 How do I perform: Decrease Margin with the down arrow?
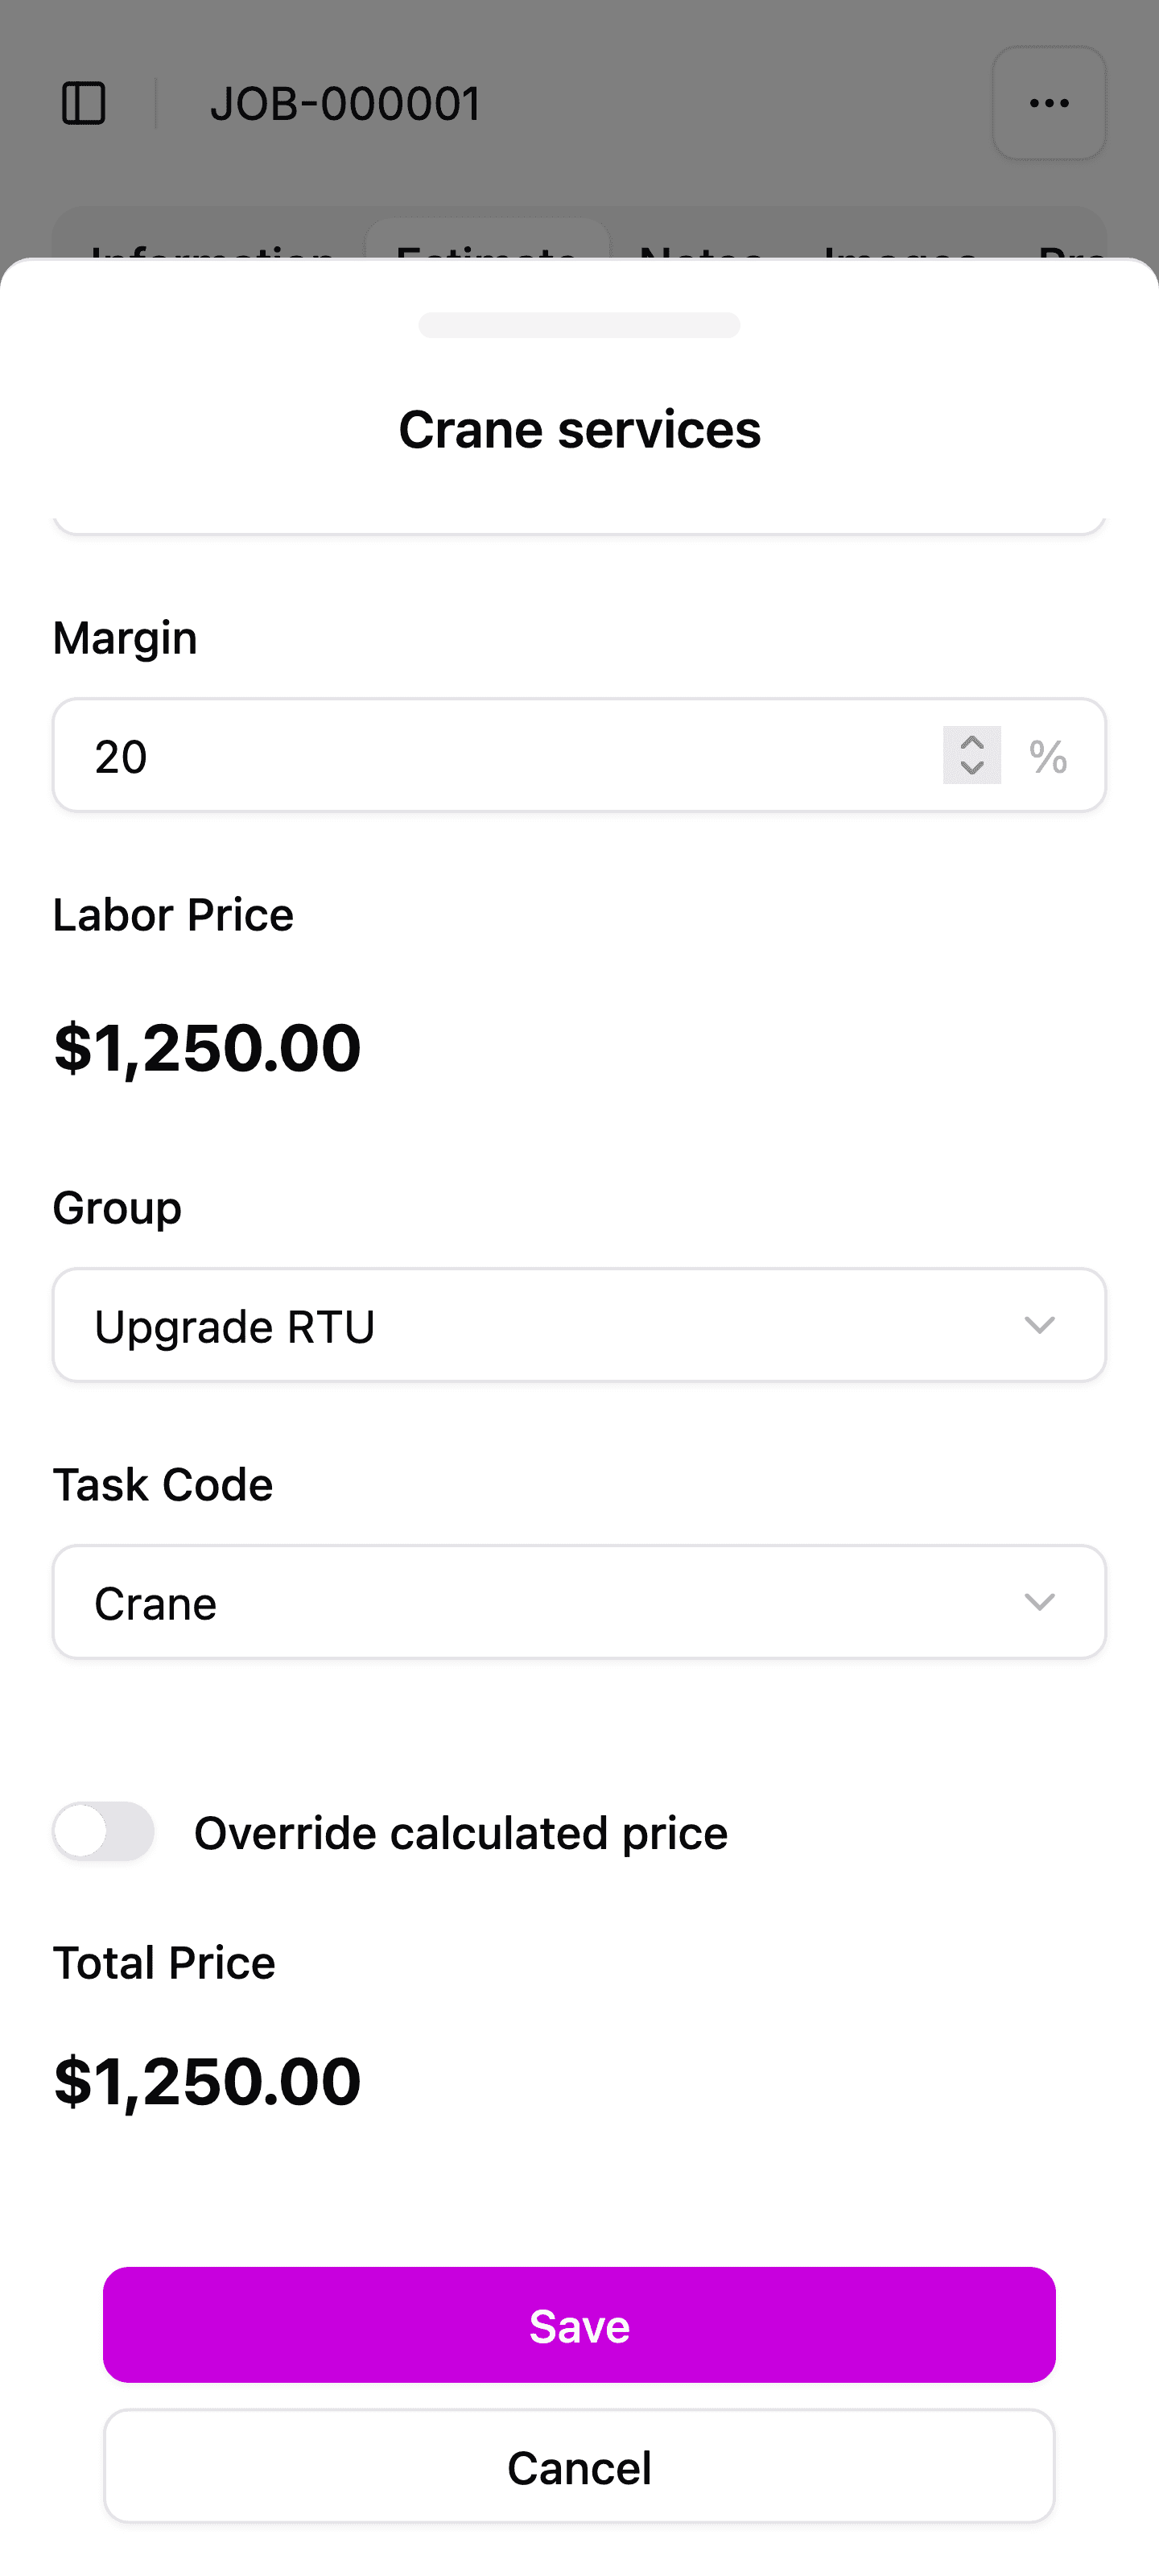(972, 768)
